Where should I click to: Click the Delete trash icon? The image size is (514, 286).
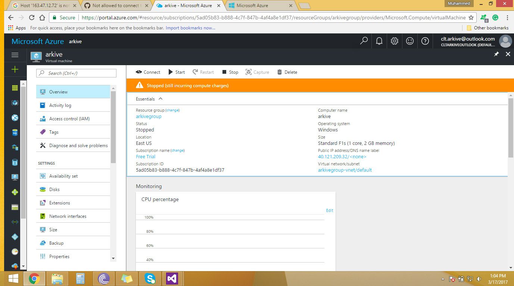click(x=280, y=72)
